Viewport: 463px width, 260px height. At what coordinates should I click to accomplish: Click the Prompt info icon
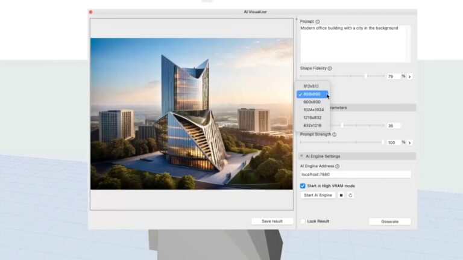(318, 22)
